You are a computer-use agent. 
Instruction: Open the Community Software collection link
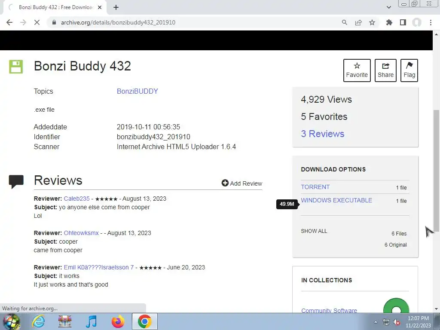click(329, 310)
